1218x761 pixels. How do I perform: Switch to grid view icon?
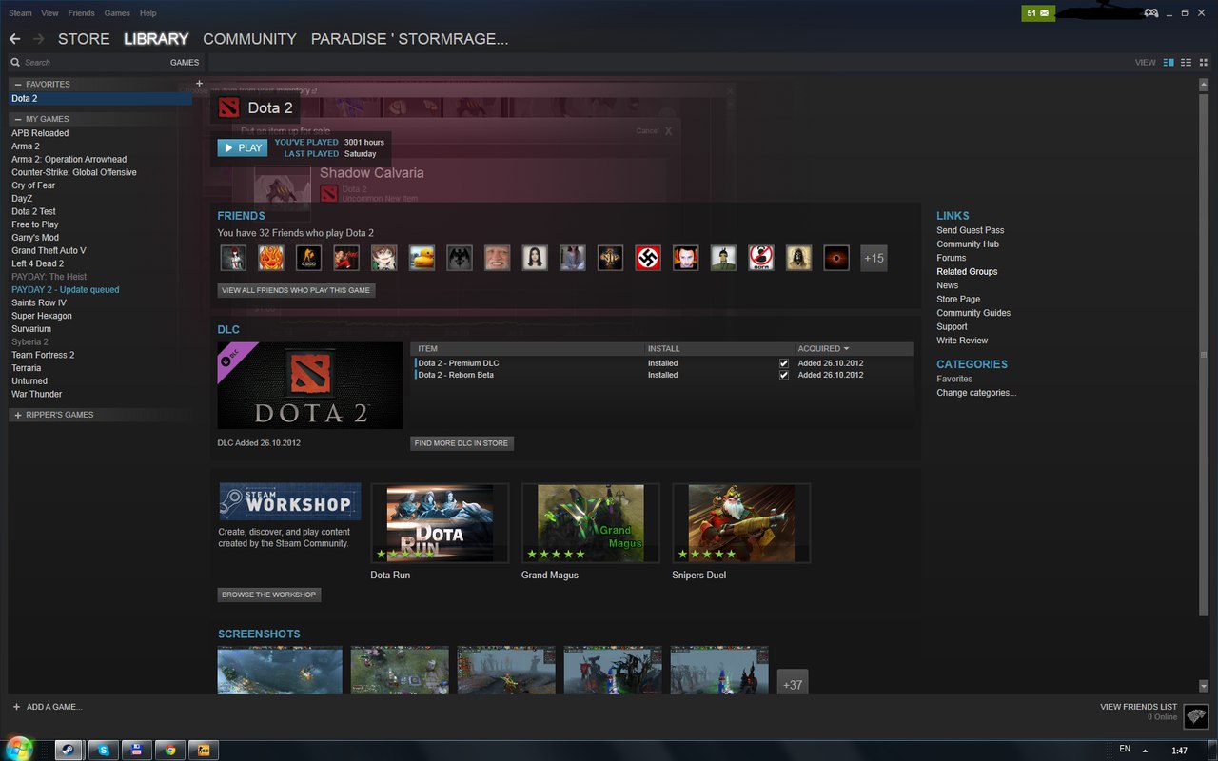[x=1203, y=62]
